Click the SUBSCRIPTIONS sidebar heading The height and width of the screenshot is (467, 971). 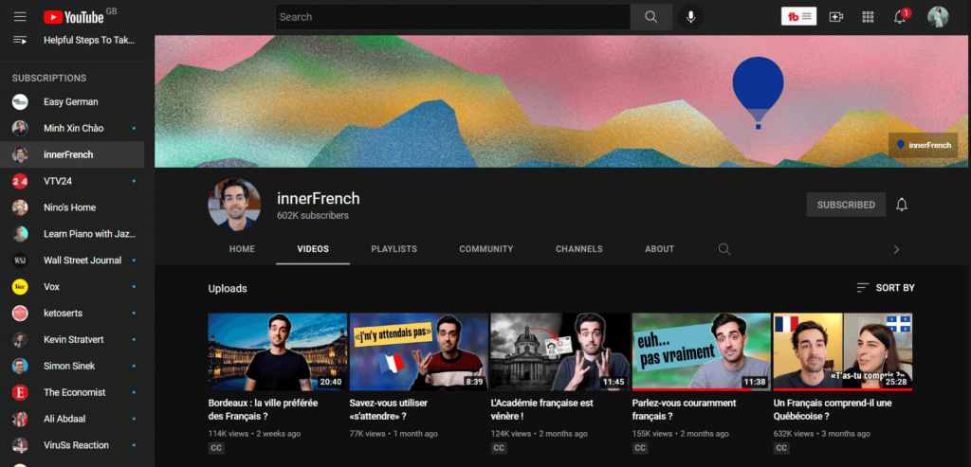pos(49,79)
